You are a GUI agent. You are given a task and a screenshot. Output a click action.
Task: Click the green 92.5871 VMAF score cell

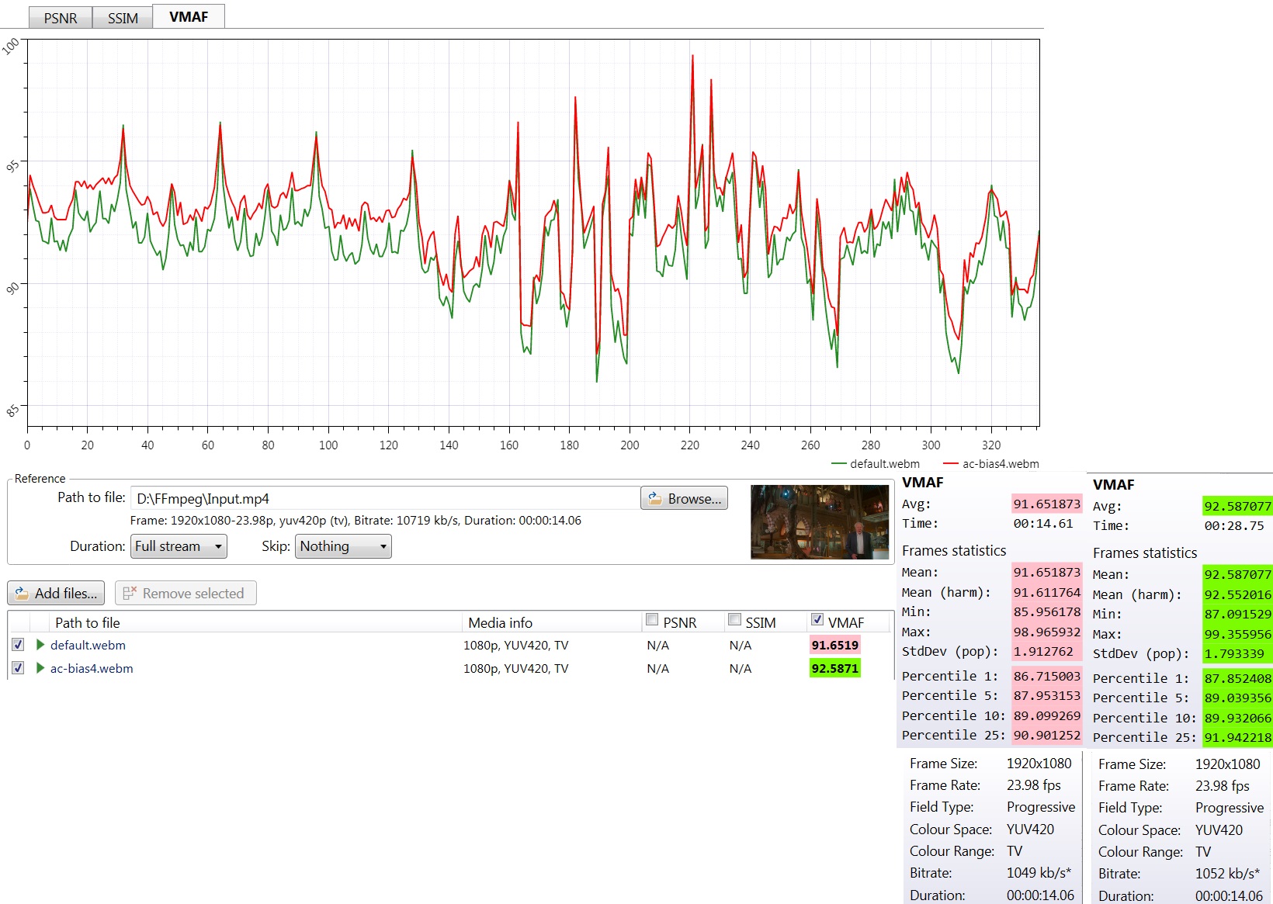pos(834,668)
